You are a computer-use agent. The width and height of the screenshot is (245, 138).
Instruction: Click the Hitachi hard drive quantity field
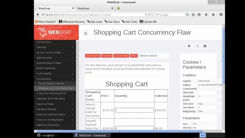134,110
